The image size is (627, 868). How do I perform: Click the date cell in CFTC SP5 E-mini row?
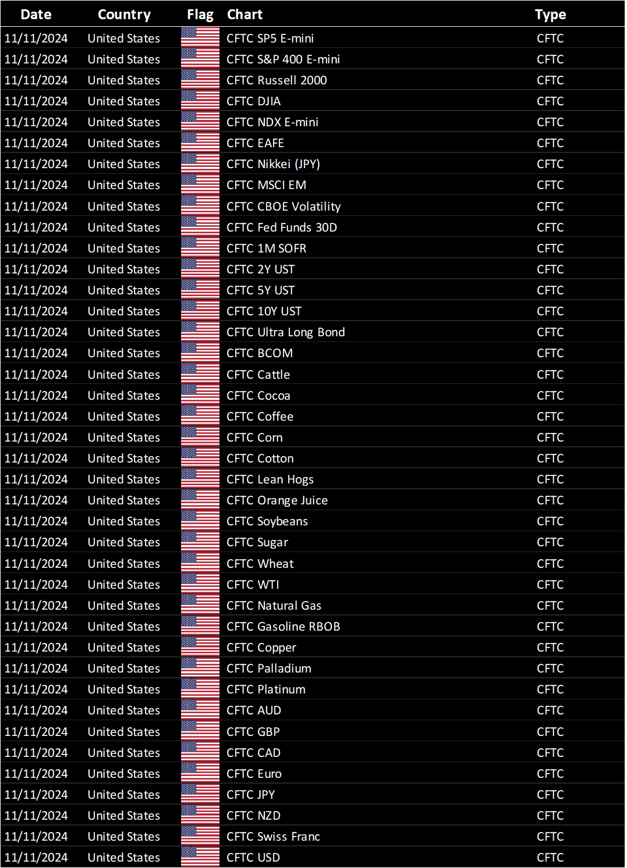36,38
